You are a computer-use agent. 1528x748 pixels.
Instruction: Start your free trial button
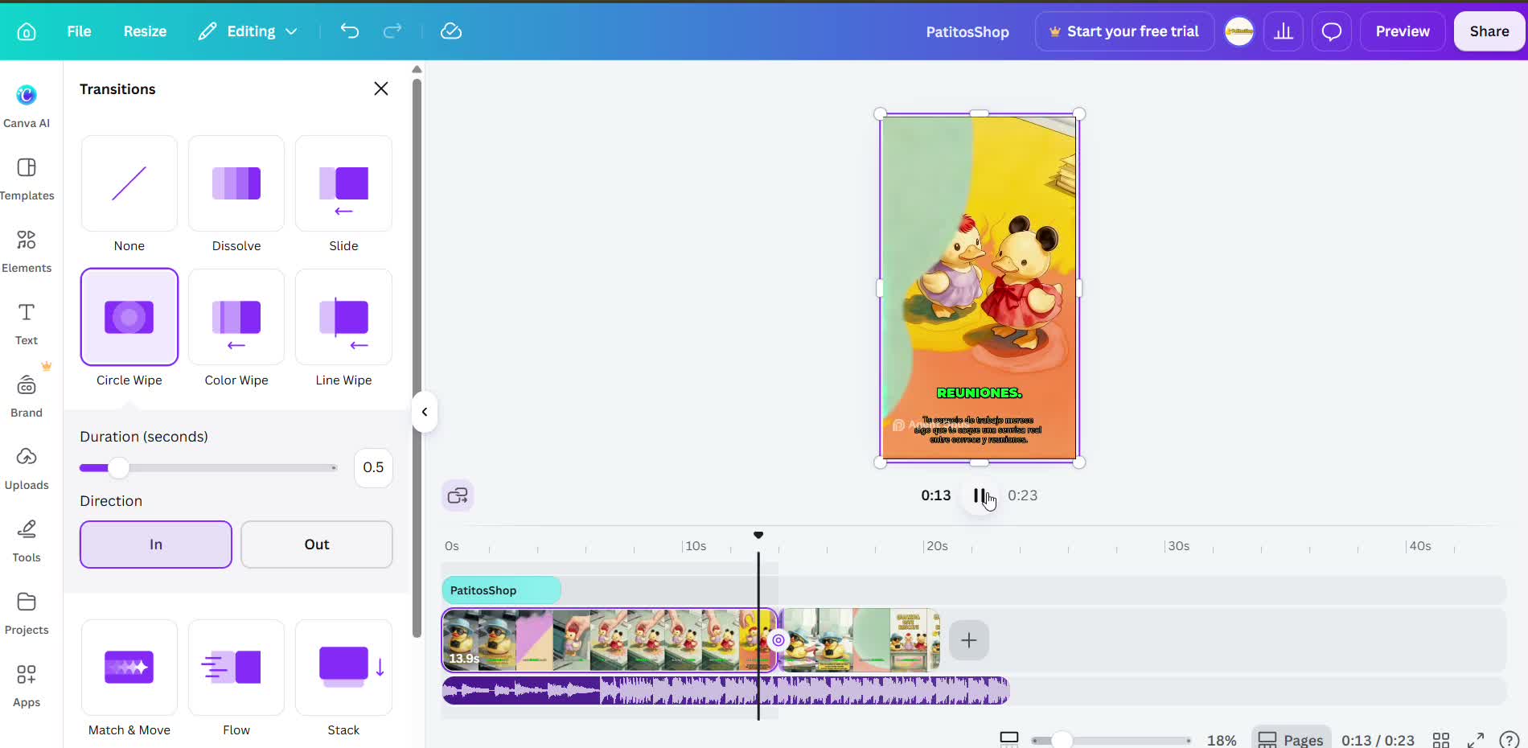tap(1124, 31)
